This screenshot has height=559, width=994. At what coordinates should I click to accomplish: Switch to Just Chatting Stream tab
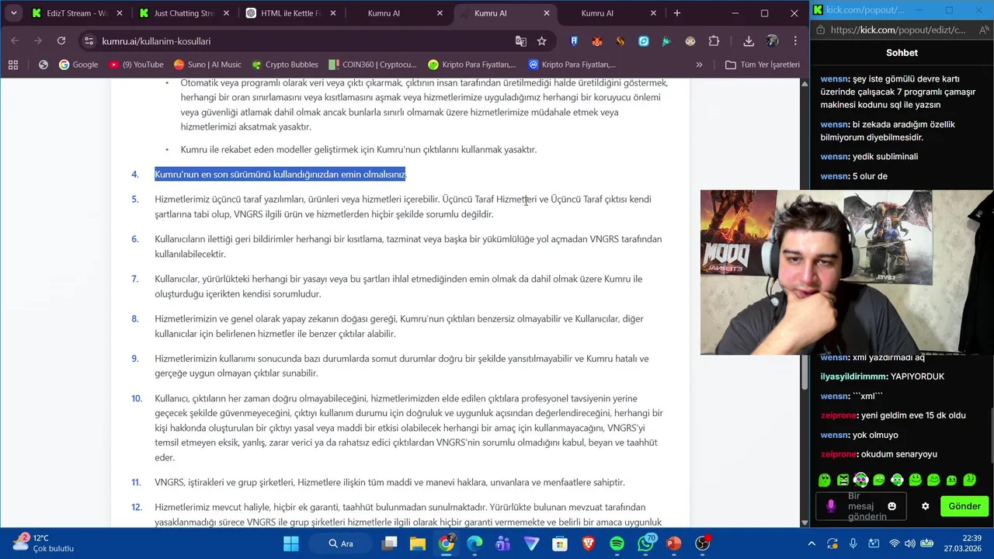182,13
